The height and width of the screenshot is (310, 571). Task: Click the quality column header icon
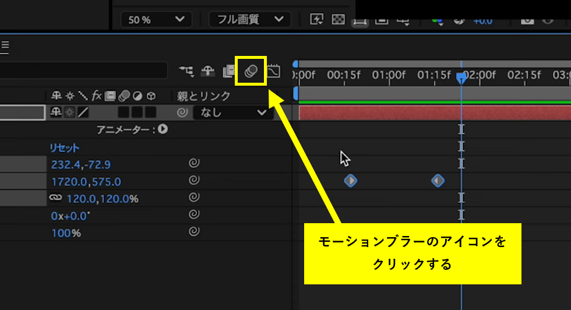(83, 96)
